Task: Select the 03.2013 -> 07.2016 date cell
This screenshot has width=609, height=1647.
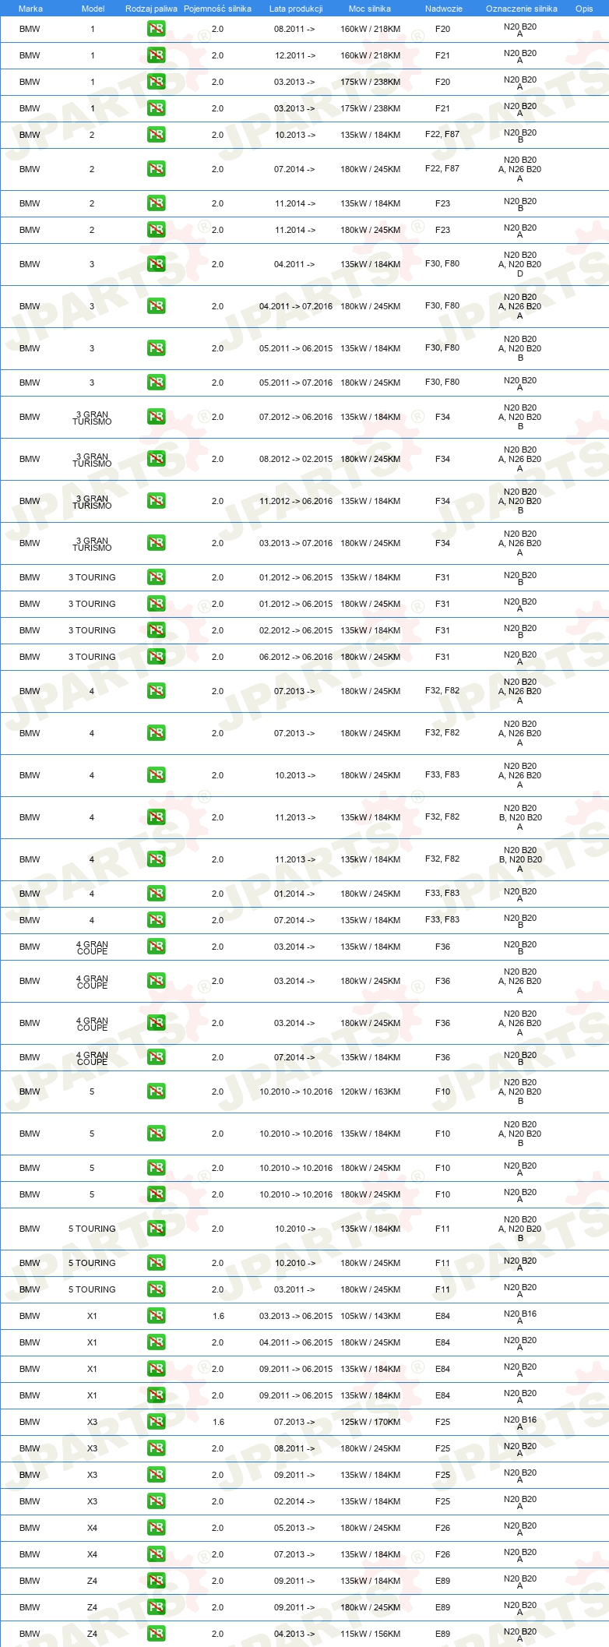Action: point(295,543)
